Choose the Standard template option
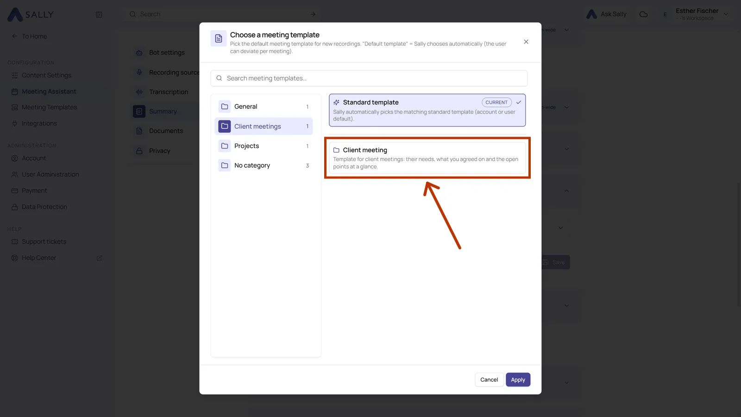 [x=427, y=110]
